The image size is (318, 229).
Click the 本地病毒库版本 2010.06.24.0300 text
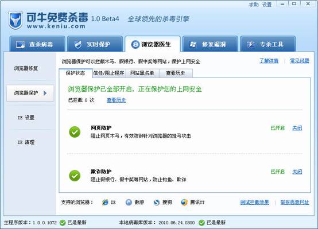click(x=157, y=223)
